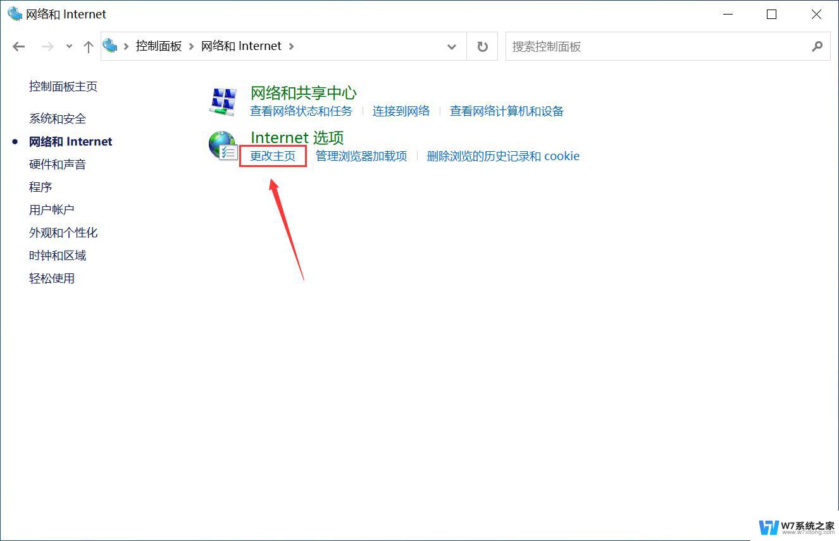Viewport: 839px width, 541px height.
Task: Open 时钟和区域 category
Action: point(58,256)
